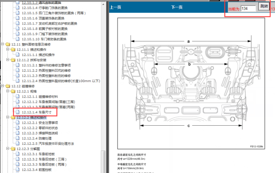Click folder icon of 12.12.2 描述和操作

(13, 117)
